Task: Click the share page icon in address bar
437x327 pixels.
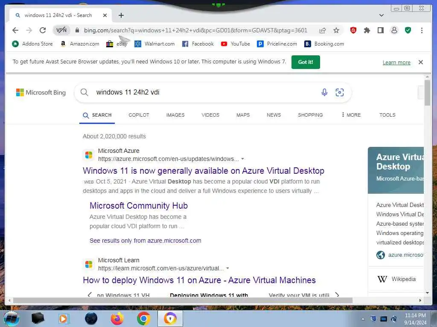Action: 323,30
